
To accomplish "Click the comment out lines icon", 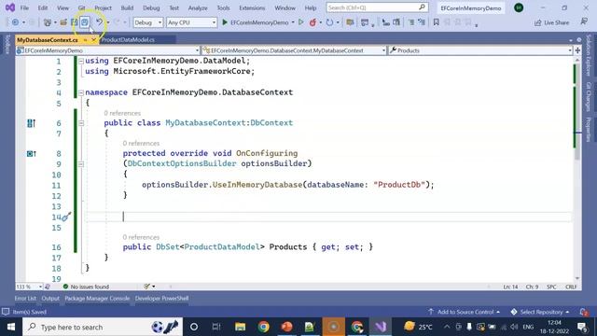I will [x=411, y=22].
